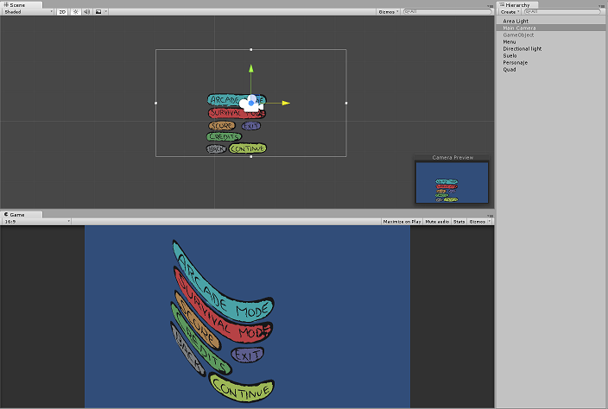This screenshot has width=608, height=409.
Task: Toggle scene lighting sun icon
Action: (x=75, y=12)
